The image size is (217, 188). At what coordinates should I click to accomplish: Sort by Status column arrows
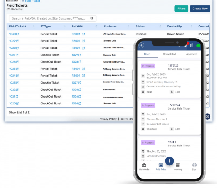(160, 26)
